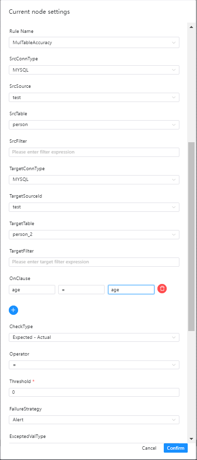Screen dimensions: 197x460
Task: Delete the age OnClause row
Action: 162,289
